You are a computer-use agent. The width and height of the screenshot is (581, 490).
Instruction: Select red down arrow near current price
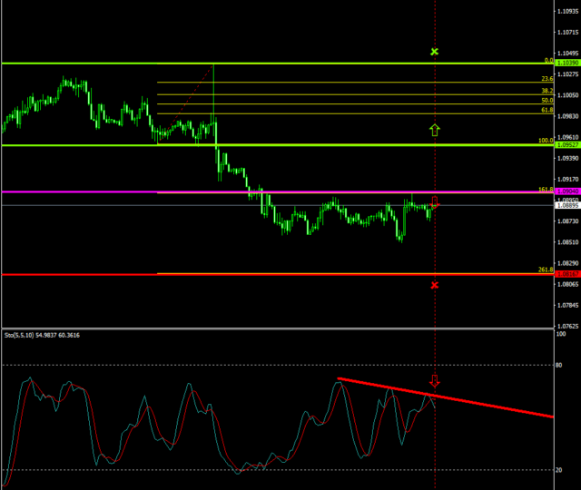pyautogui.click(x=435, y=201)
